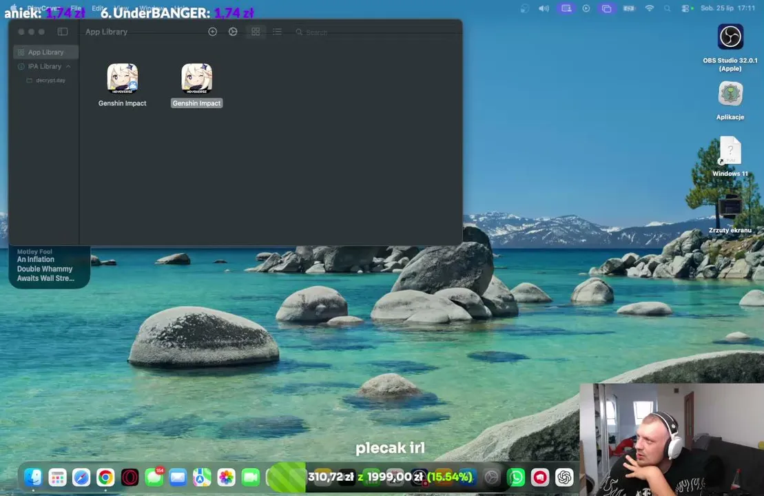Open Opera from the Dock

tap(130, 477)
